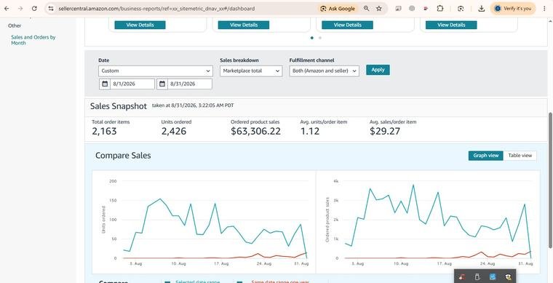Click the third View Details button
553x283 pixels.
(x=347, y=25)
